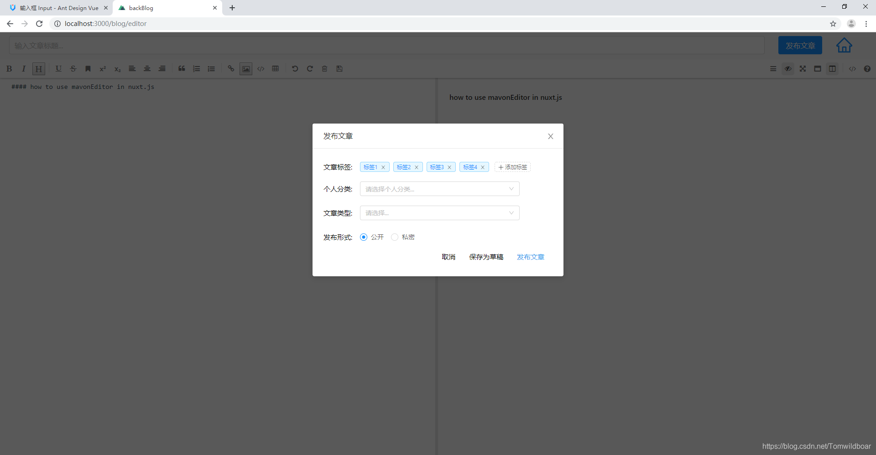This screenshot has width=876, height=455.
Task: Apply underline formatting icon
Action: (58, 69)
